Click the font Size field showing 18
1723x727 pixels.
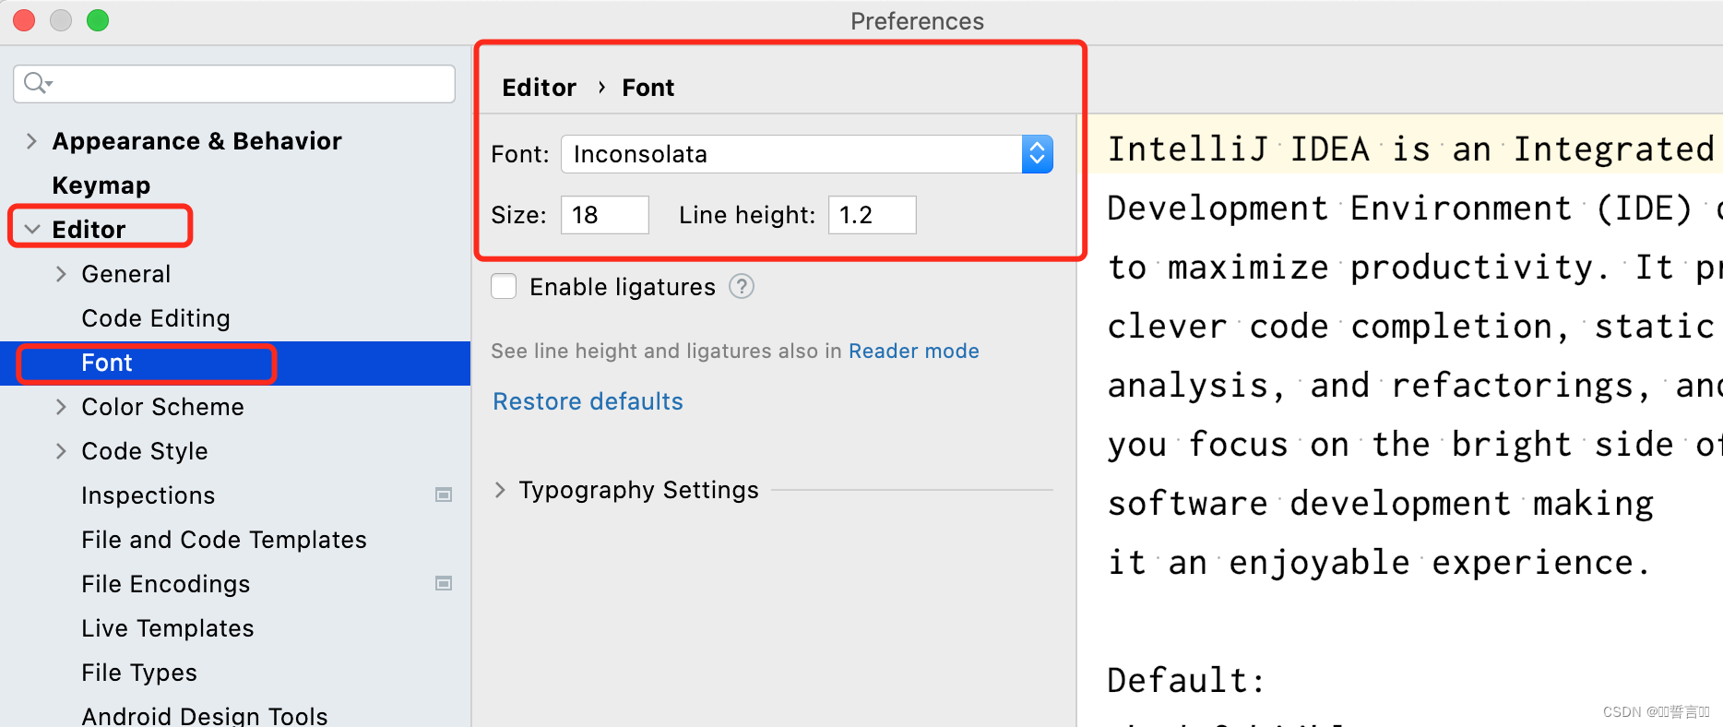click(x=605, y=215)
